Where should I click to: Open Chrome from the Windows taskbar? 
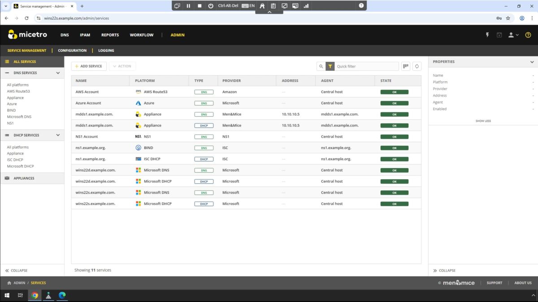pos(35,295)
